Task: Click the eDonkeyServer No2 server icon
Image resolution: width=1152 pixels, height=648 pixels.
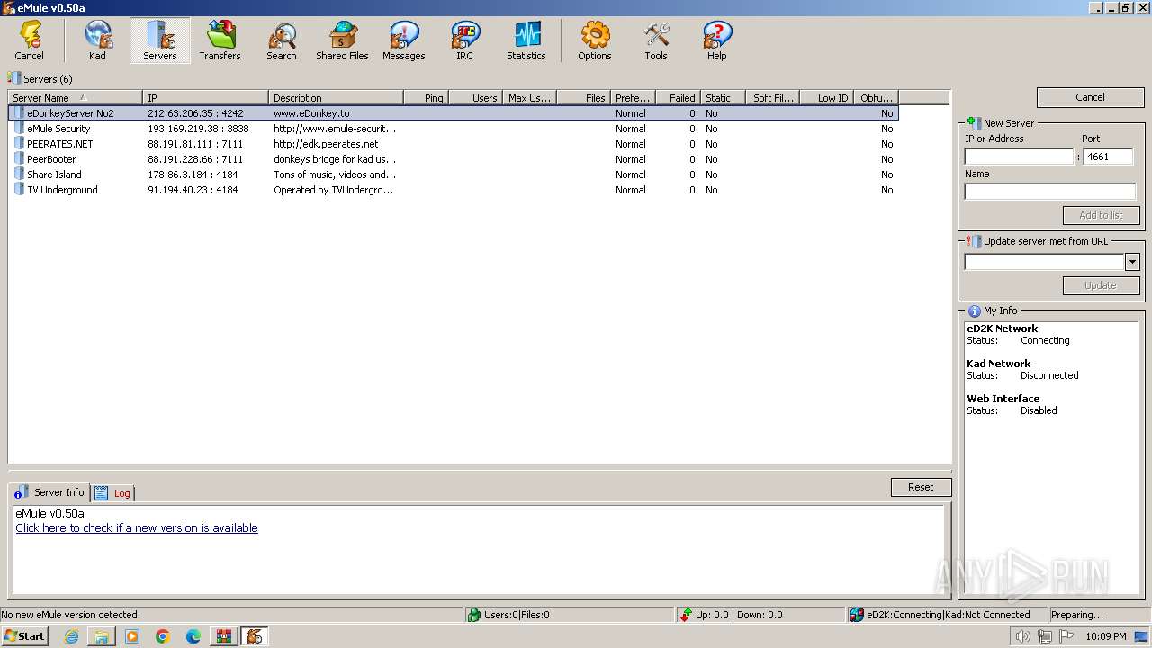Action: [18, 113]
